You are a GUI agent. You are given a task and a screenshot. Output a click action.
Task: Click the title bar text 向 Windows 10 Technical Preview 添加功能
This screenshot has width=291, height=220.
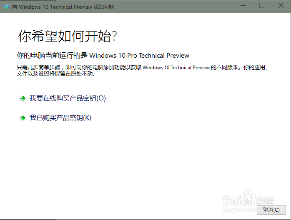[63, 7]
